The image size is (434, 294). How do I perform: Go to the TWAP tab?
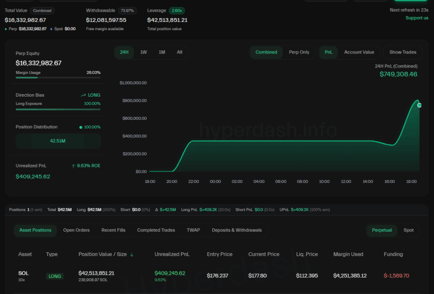pyautogui.click(x=193, y=230)
